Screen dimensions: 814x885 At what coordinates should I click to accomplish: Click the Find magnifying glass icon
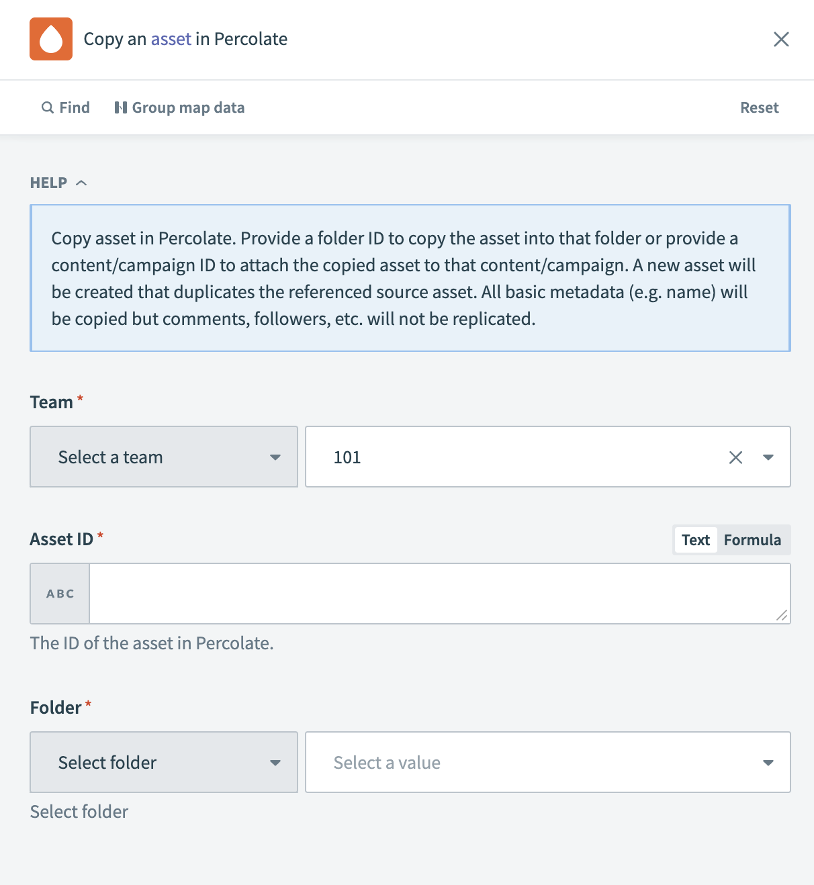tap(47, 107)
